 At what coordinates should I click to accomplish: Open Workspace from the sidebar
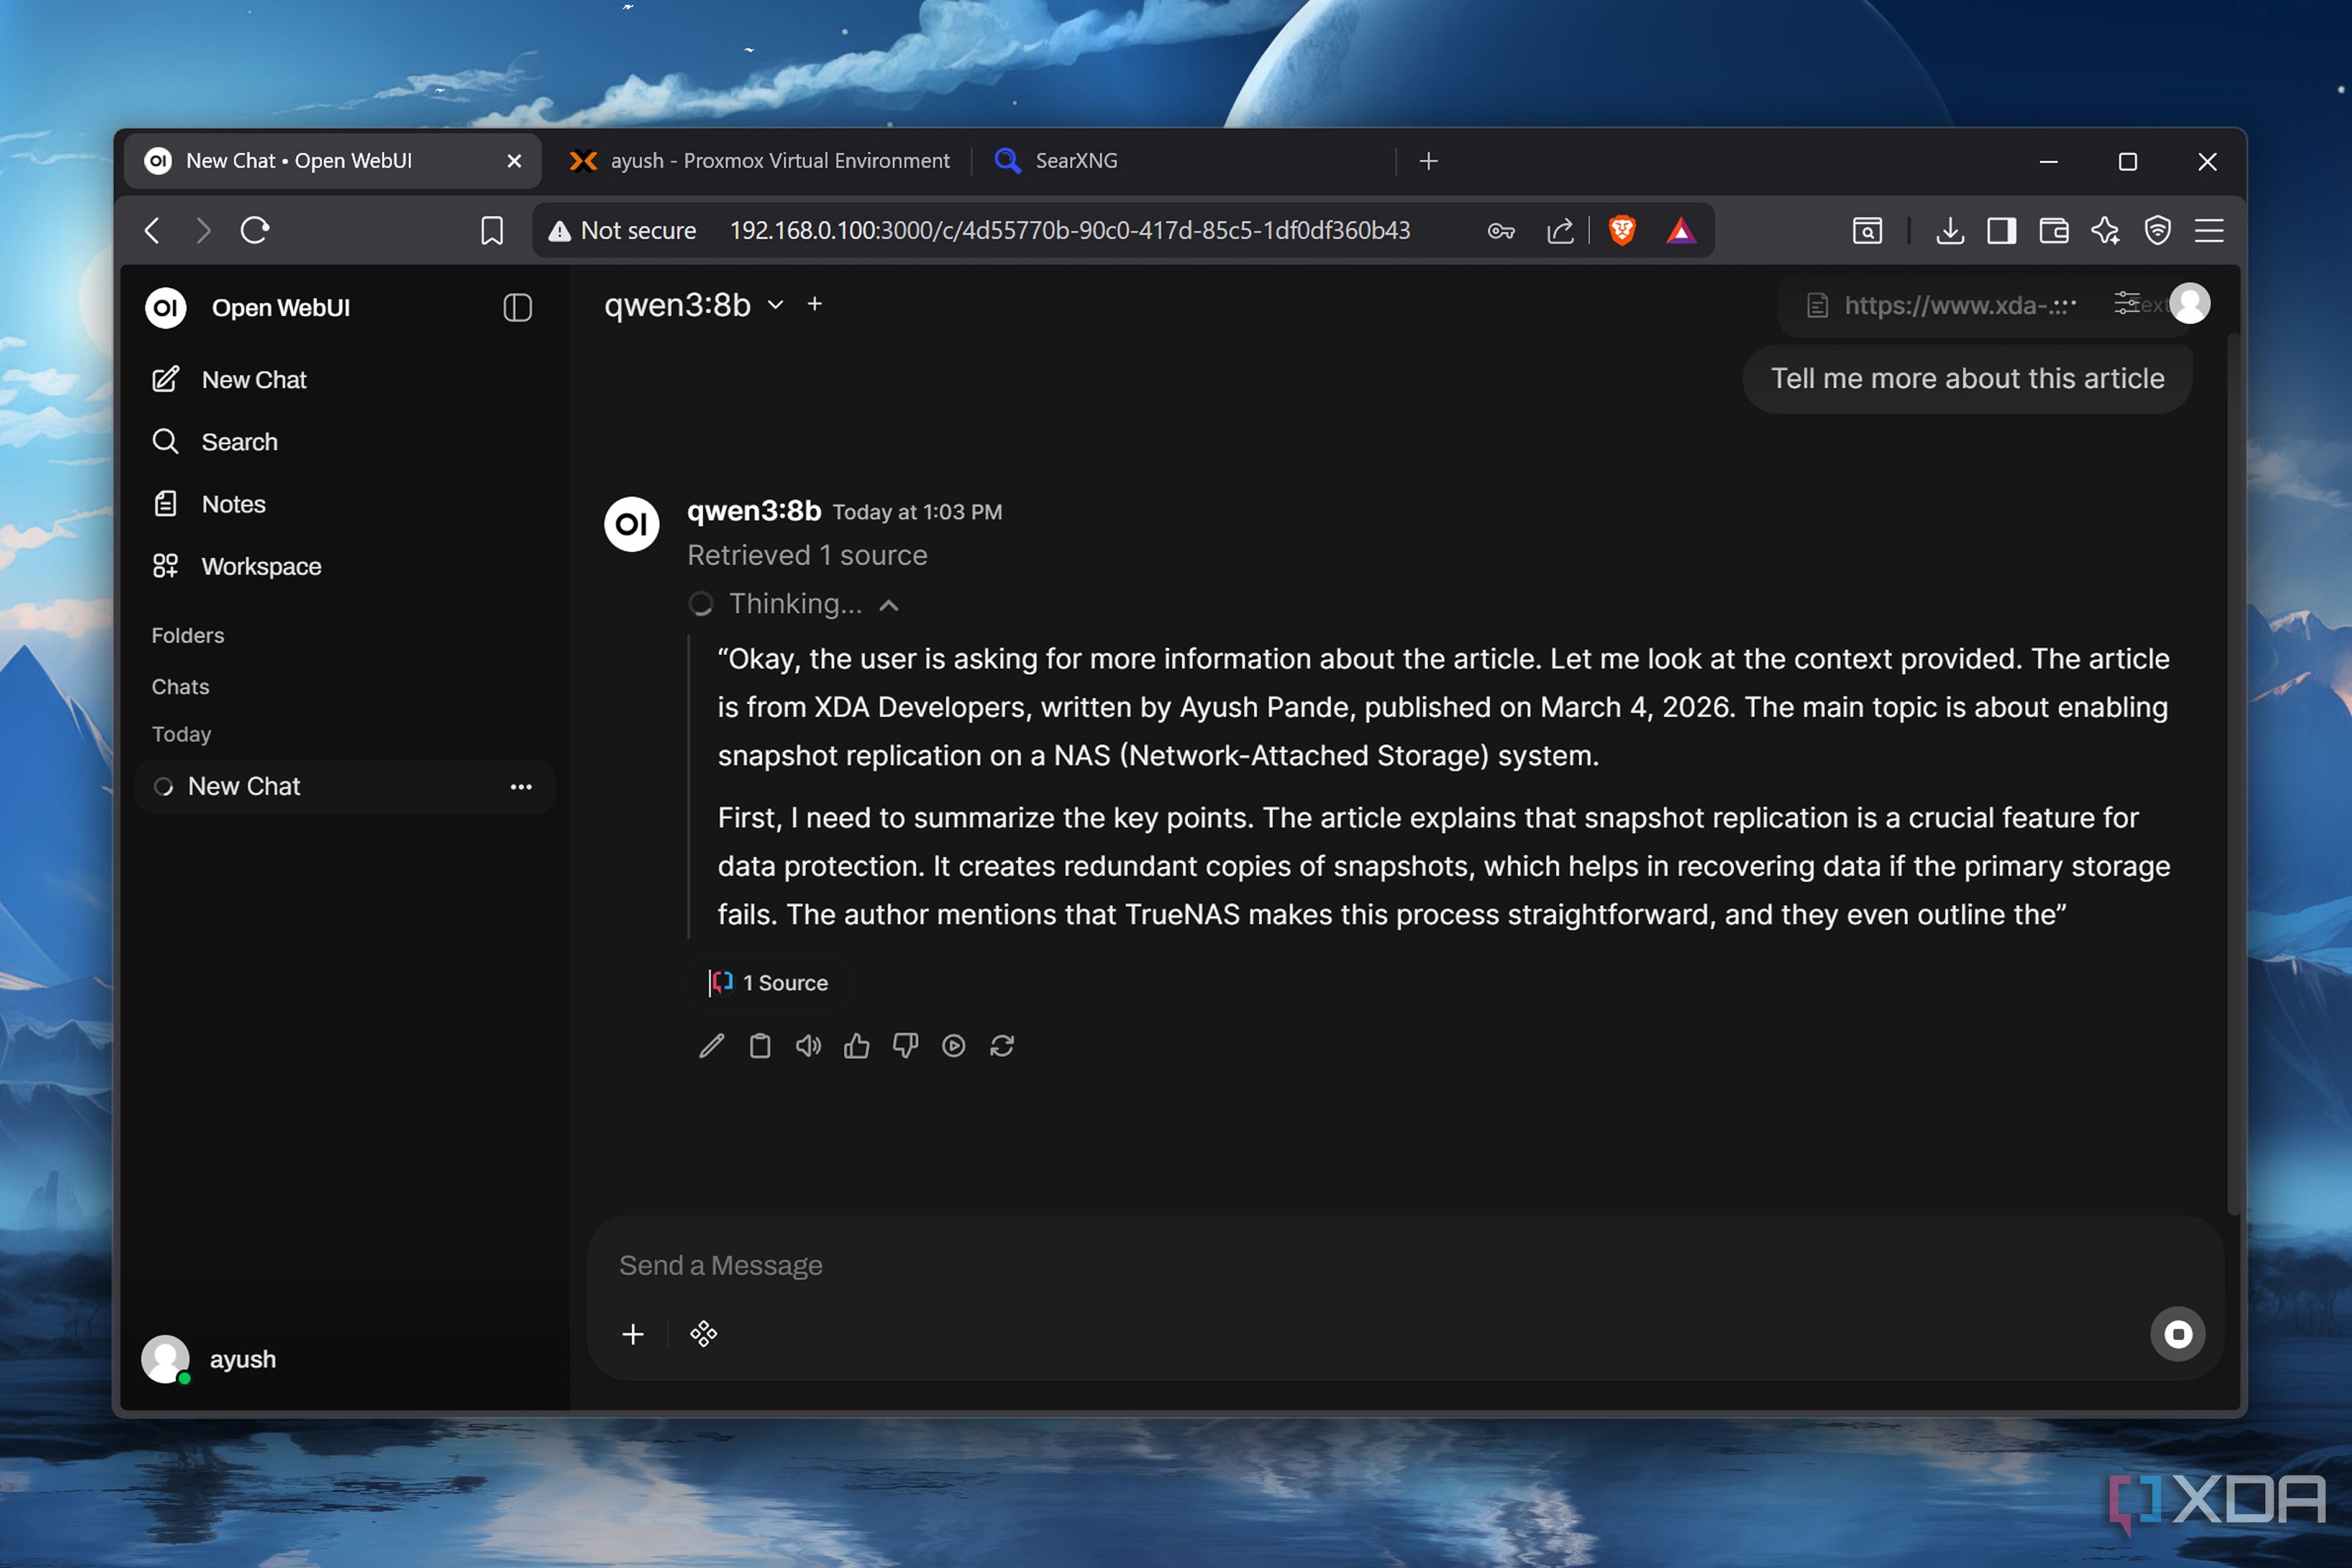(261, 567)
